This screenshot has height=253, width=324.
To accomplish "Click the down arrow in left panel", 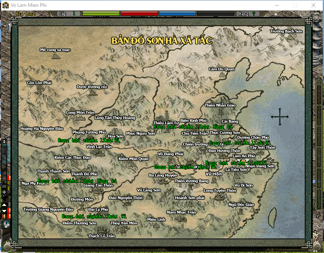I will 4,211.
